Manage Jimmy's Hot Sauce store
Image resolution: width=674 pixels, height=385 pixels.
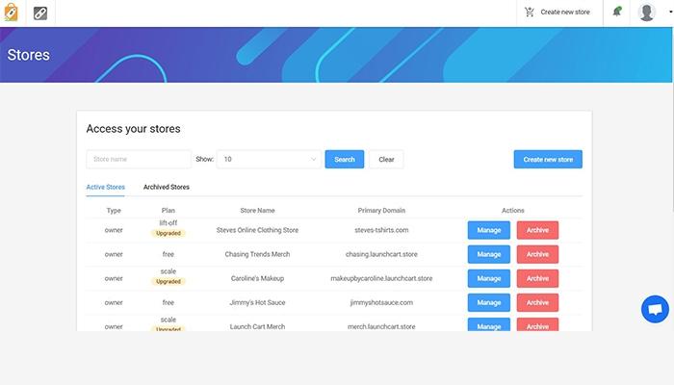(489, 302)
